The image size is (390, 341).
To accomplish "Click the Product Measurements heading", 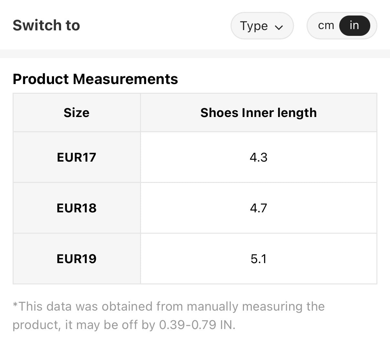I will 95,79.
